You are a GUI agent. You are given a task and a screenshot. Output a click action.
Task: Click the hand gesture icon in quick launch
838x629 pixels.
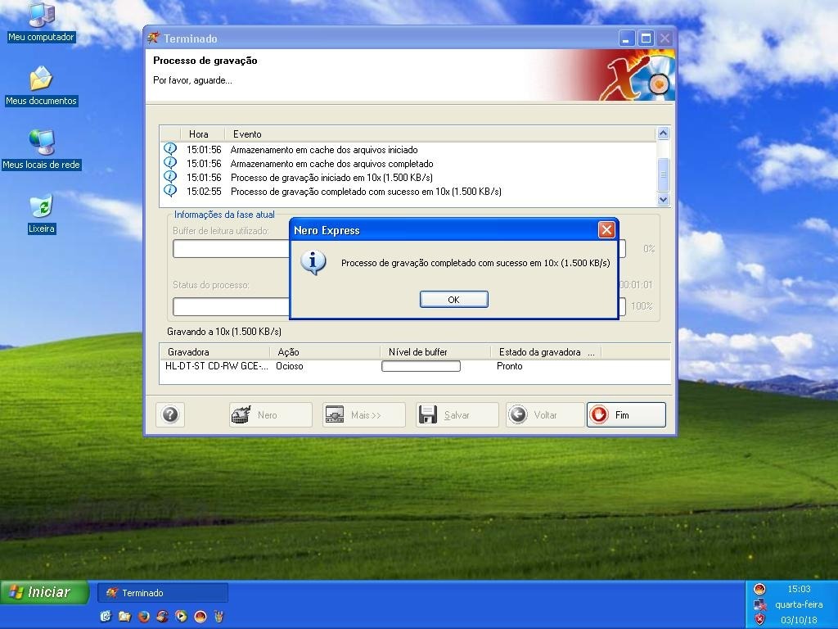[219, 616]
